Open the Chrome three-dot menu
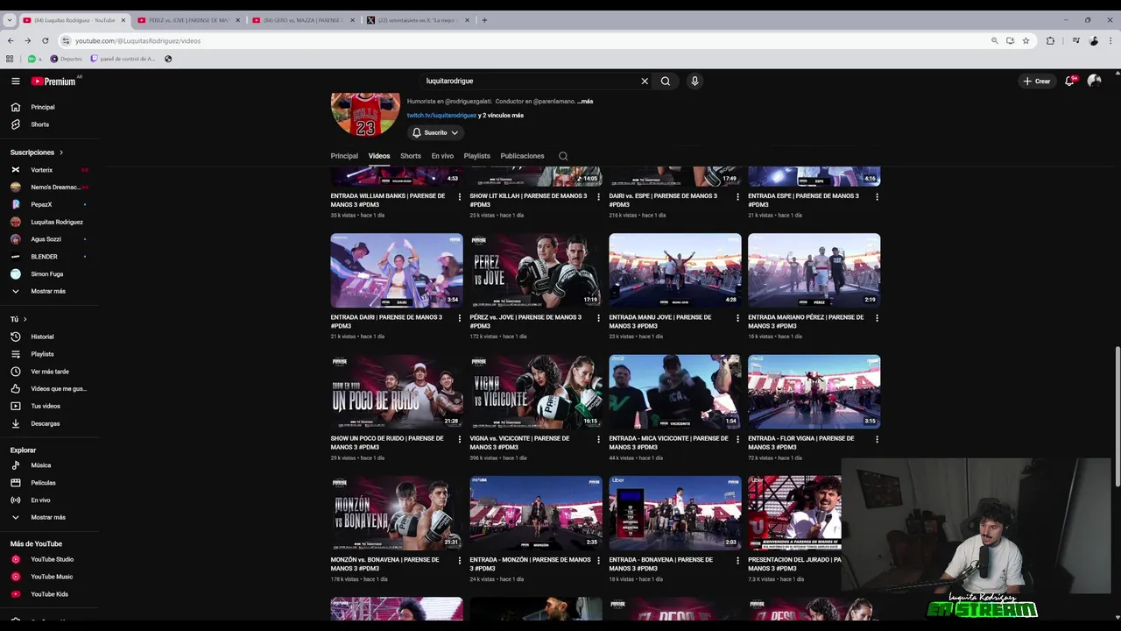1121x631 pixels. point(1110,40)
